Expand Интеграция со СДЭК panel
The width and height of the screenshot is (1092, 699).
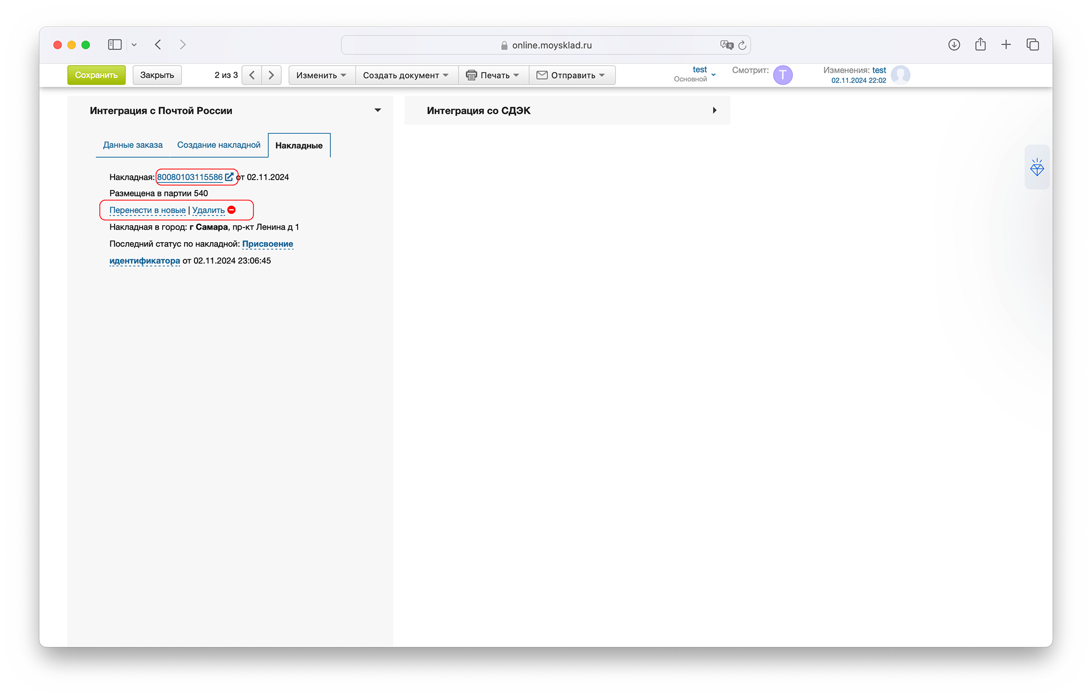[714, 110]
